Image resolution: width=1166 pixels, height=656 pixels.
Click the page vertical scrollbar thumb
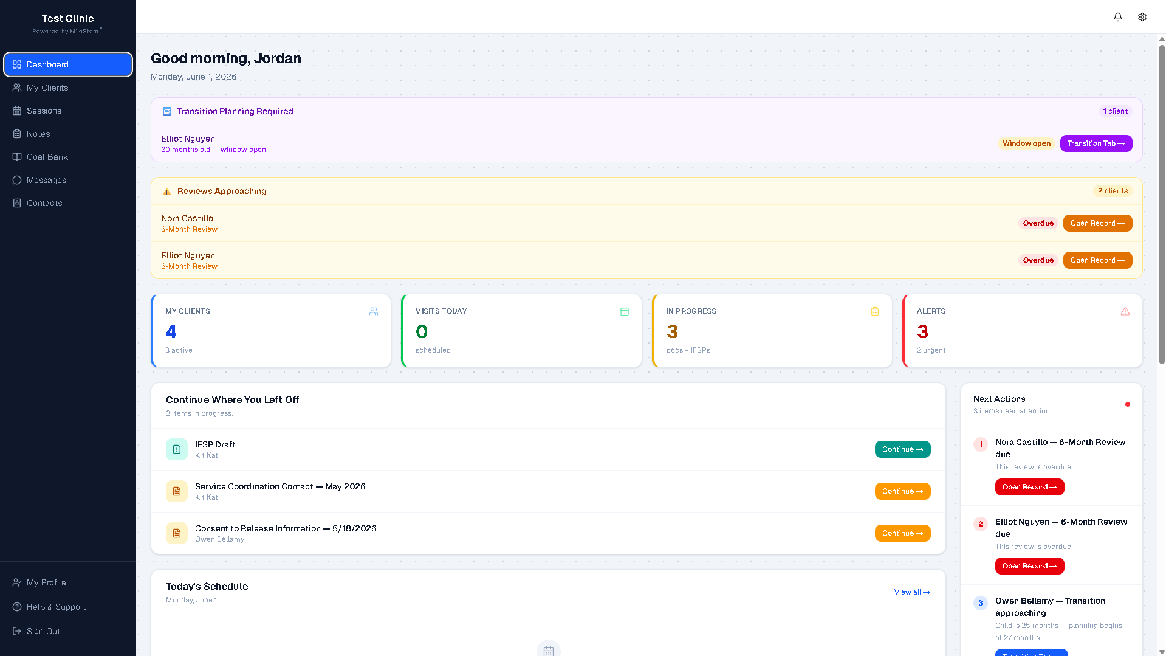pyautogui.click(x=1162, y=204)
